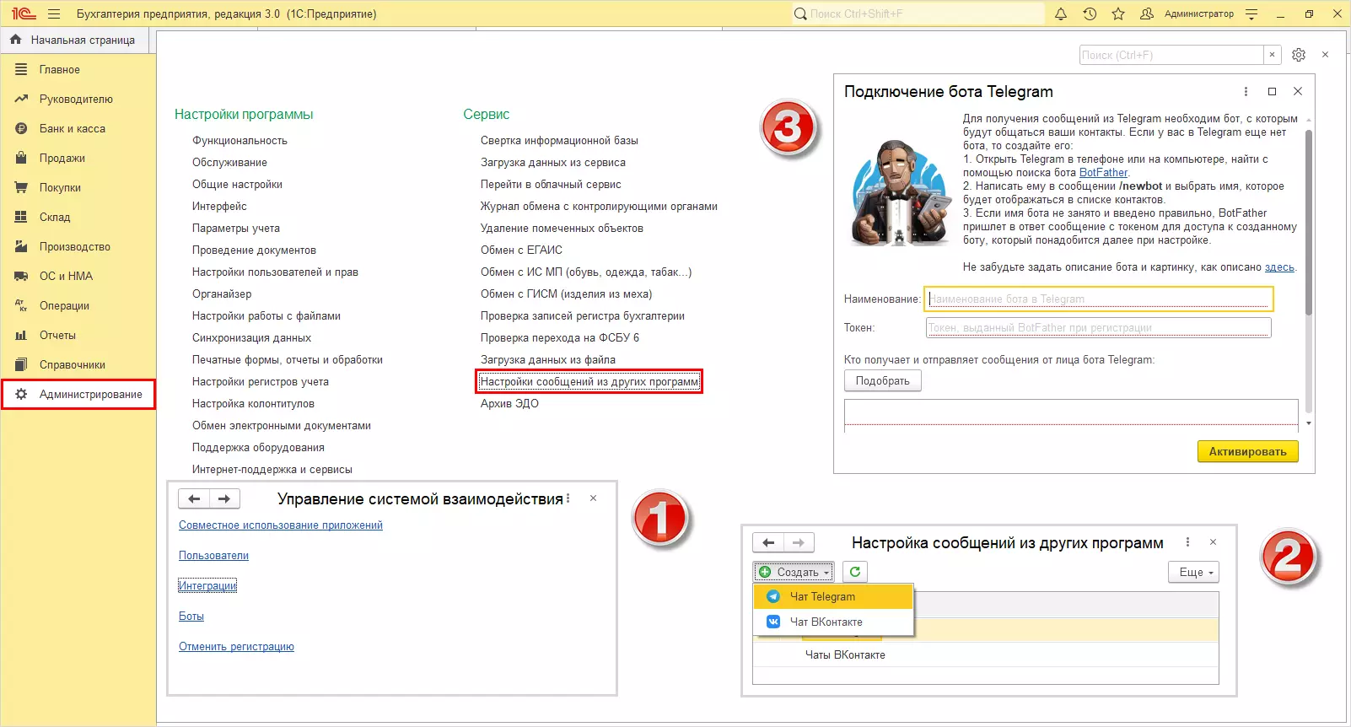Open the Руководителю section
This screenshot has height=727, width=1351.
pyautogui.click(x=78, y=100)
